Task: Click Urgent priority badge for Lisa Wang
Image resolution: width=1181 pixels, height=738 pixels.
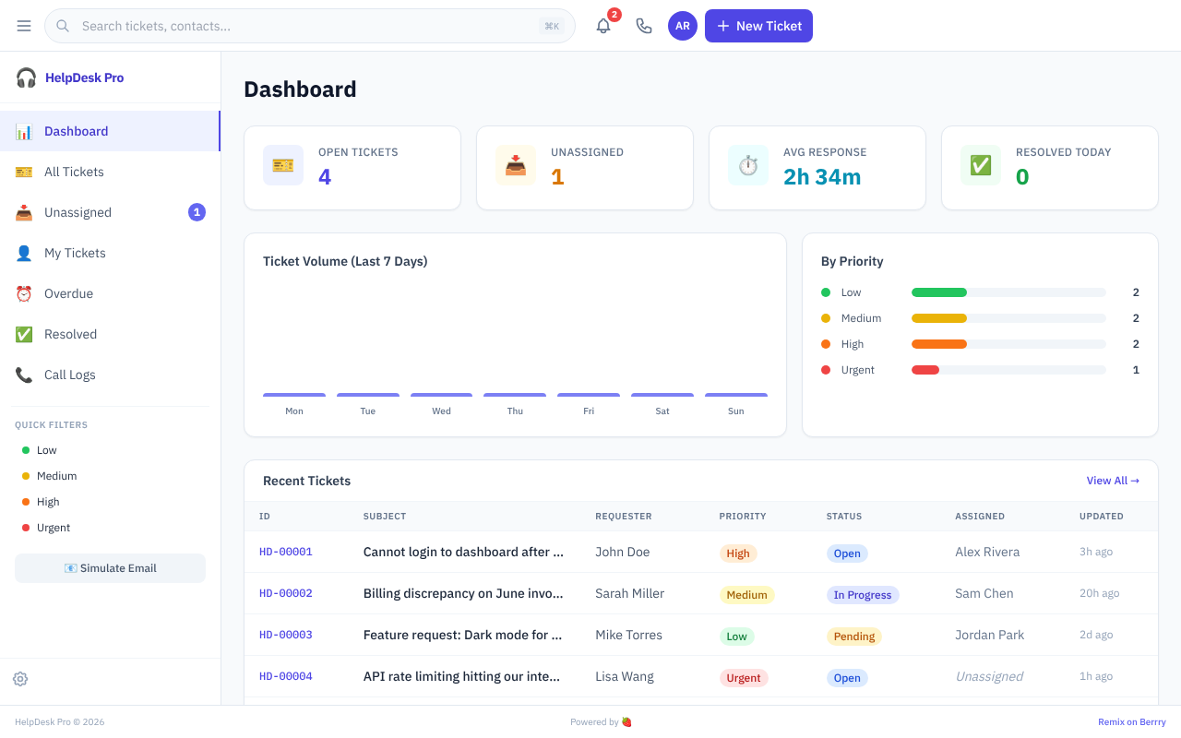Action: pyautogui.click(x=744, y=678)
